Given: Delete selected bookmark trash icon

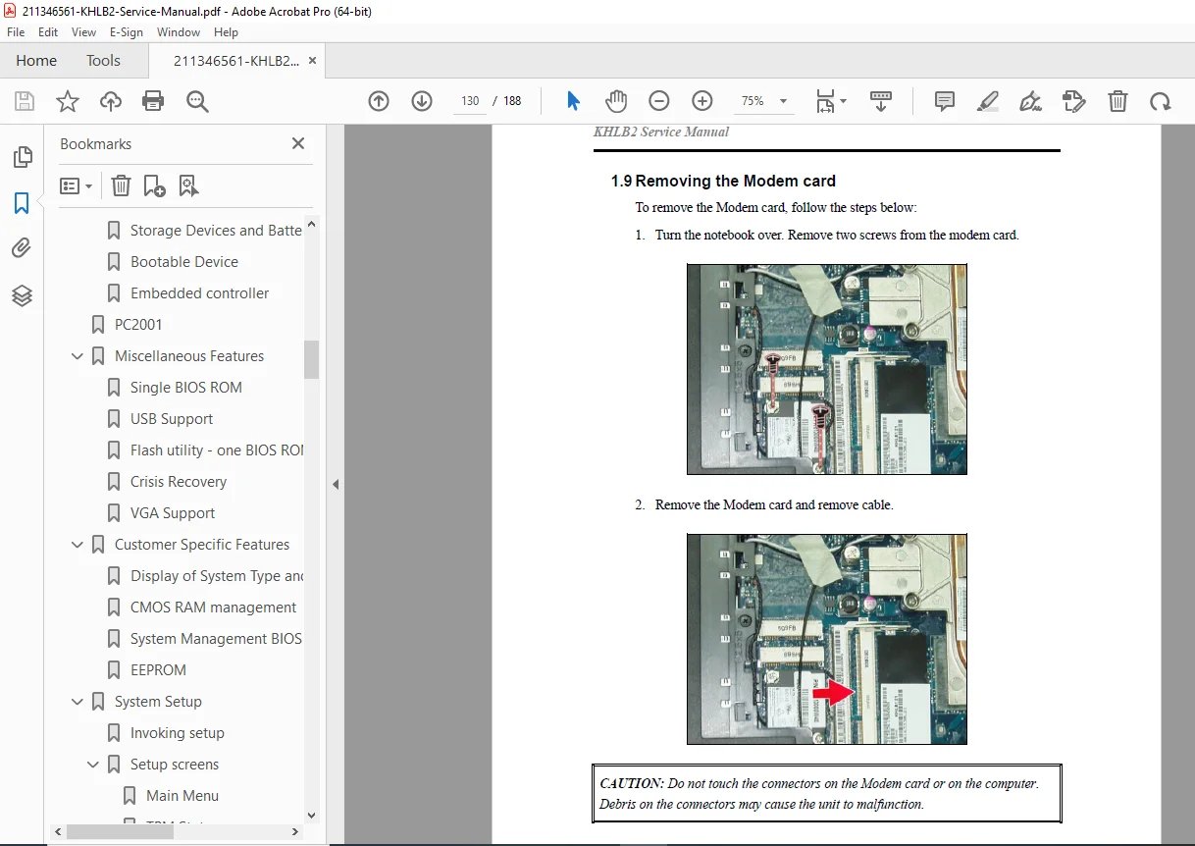Looking at the screenshot, I should tap(121, 185).
